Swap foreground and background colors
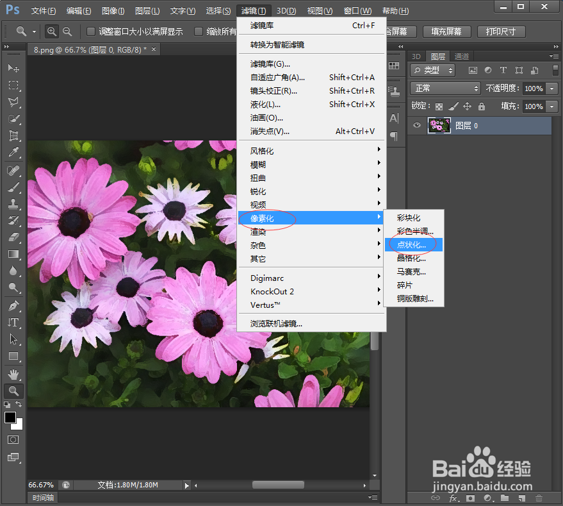563x506 pixels. click(x=19, y=404)
